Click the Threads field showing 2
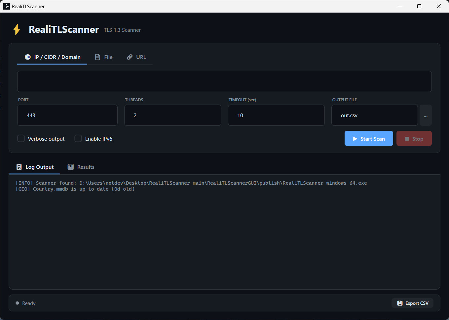The width and height of the screenshot is (449, 320). tap(173, 115)
